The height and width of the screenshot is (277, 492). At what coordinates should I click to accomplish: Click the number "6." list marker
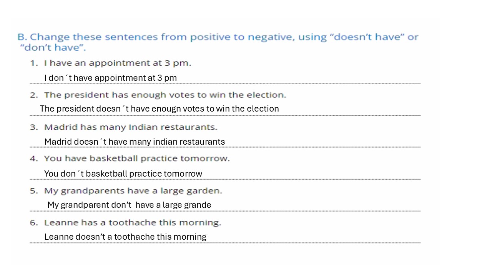(34, 223)
